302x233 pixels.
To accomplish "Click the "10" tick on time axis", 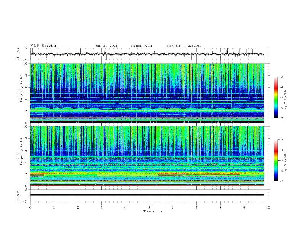I will click(268, 207).
